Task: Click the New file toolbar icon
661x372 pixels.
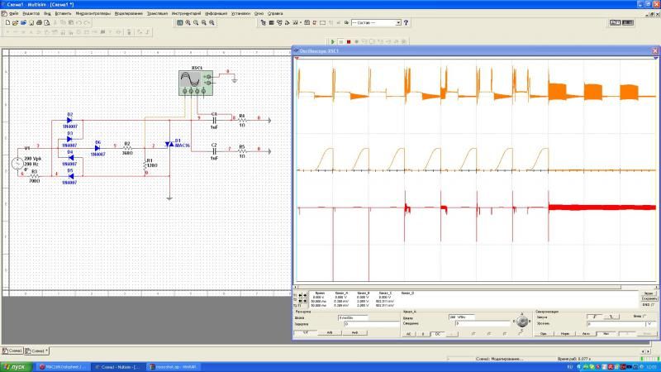Action: [7, 23]
